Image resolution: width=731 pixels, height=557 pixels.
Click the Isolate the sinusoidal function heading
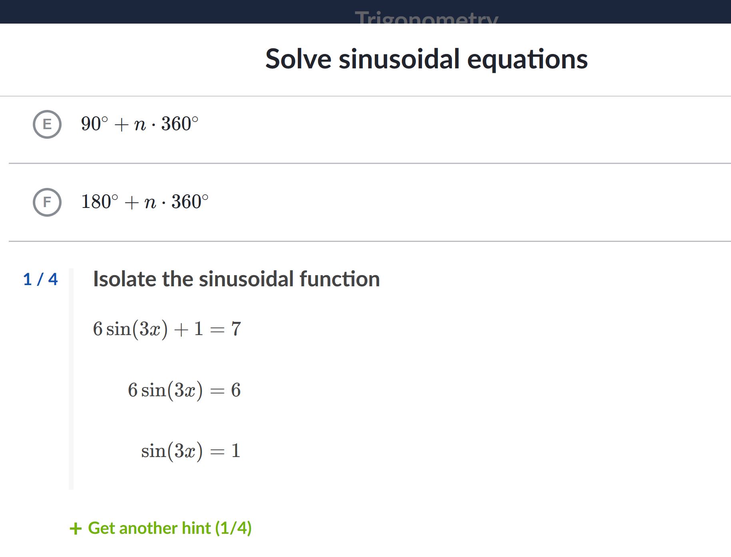236,279
